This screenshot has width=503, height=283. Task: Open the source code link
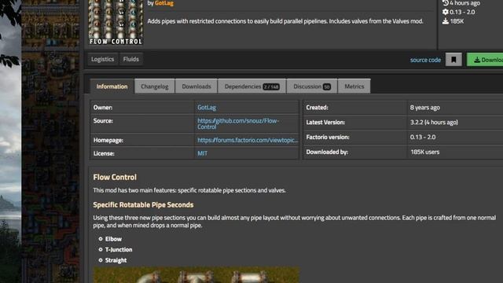(425, 60)
